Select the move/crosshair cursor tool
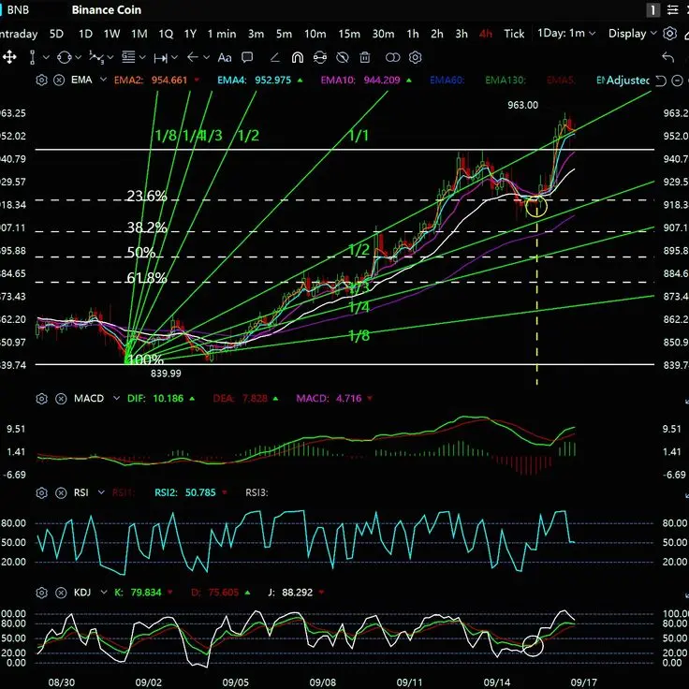 (x=9, y=57)
